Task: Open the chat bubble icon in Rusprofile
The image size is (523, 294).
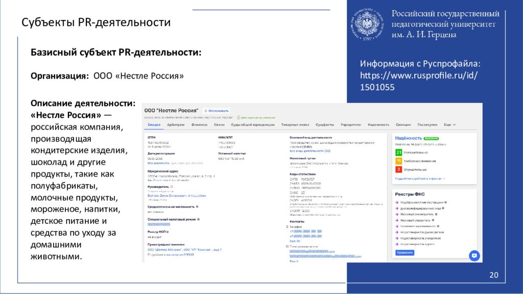Action: click(x=474, y=256)
